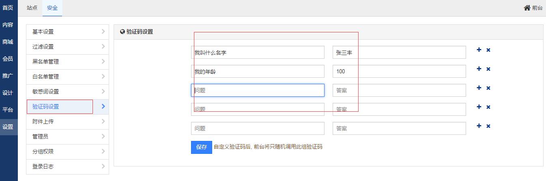The image size is (546, 181).
Task: Open 会员 in the left navigation bar
Action: [x=8, y=59]
